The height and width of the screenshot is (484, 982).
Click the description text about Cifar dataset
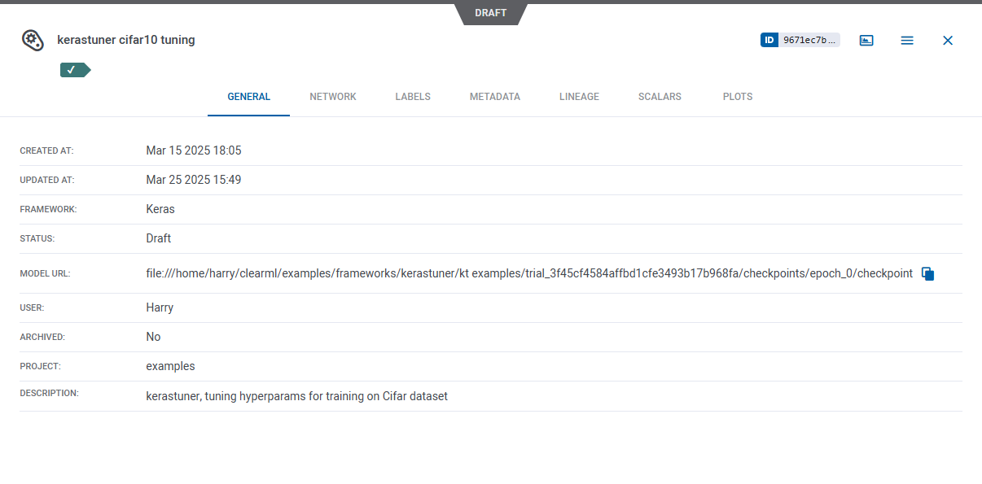click(296, 396)
